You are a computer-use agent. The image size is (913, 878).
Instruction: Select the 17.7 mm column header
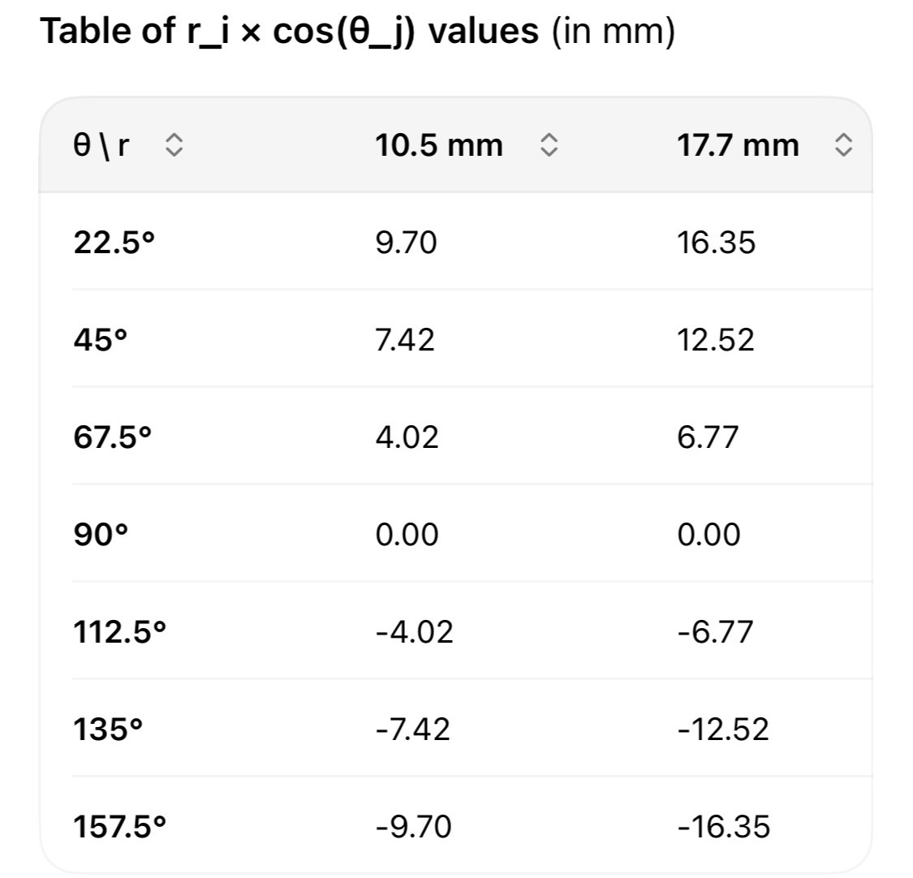point(737,145)
